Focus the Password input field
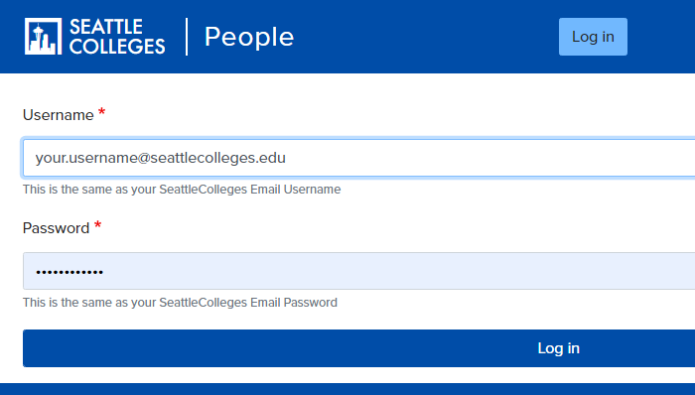 coord(359,271)
